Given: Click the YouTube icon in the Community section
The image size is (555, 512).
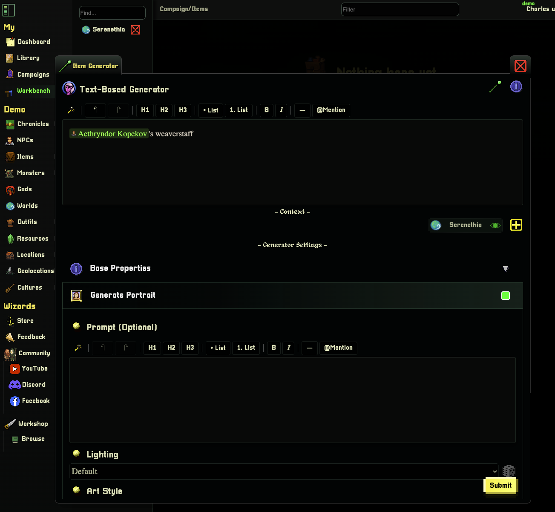Looking at the screenshot, I should [15, 368].
